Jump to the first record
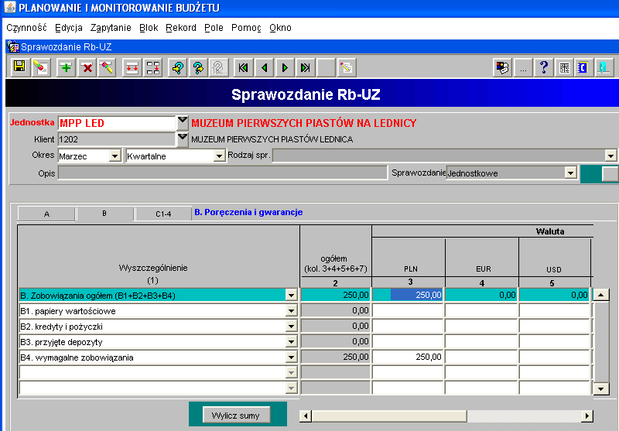 point(244,67)
